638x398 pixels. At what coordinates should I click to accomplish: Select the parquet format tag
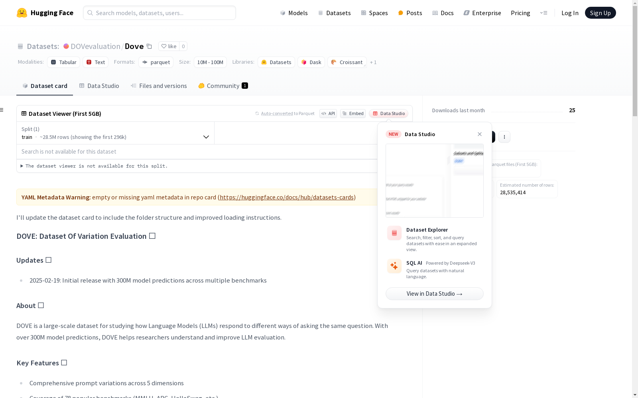tap(156, 62)
